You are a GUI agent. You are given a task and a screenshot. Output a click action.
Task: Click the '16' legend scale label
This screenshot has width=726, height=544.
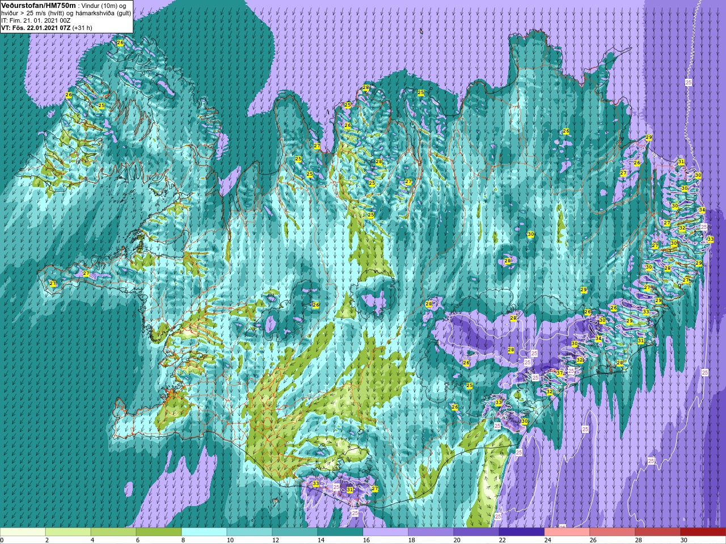[366, 541]
